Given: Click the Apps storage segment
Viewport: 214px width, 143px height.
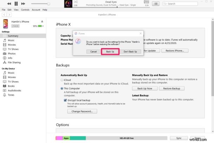Looking at the screenshot, I should pos(66,138).
